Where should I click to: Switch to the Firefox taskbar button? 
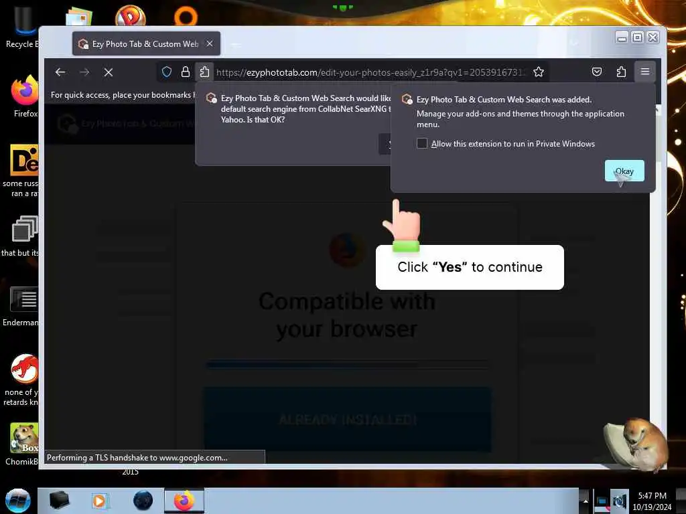[184, 501]
